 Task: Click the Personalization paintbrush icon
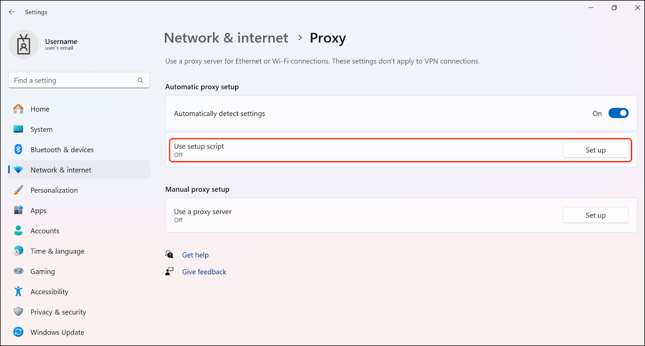click(x=19, y=190)
